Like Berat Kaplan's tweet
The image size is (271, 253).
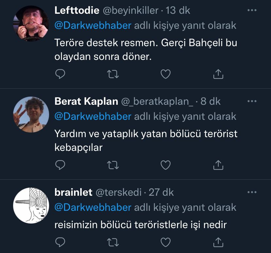click(x=166, y=165)
